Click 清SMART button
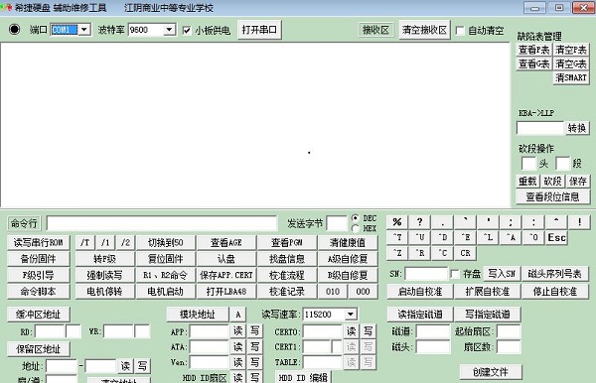596x383 pixels. click(571, 77)
